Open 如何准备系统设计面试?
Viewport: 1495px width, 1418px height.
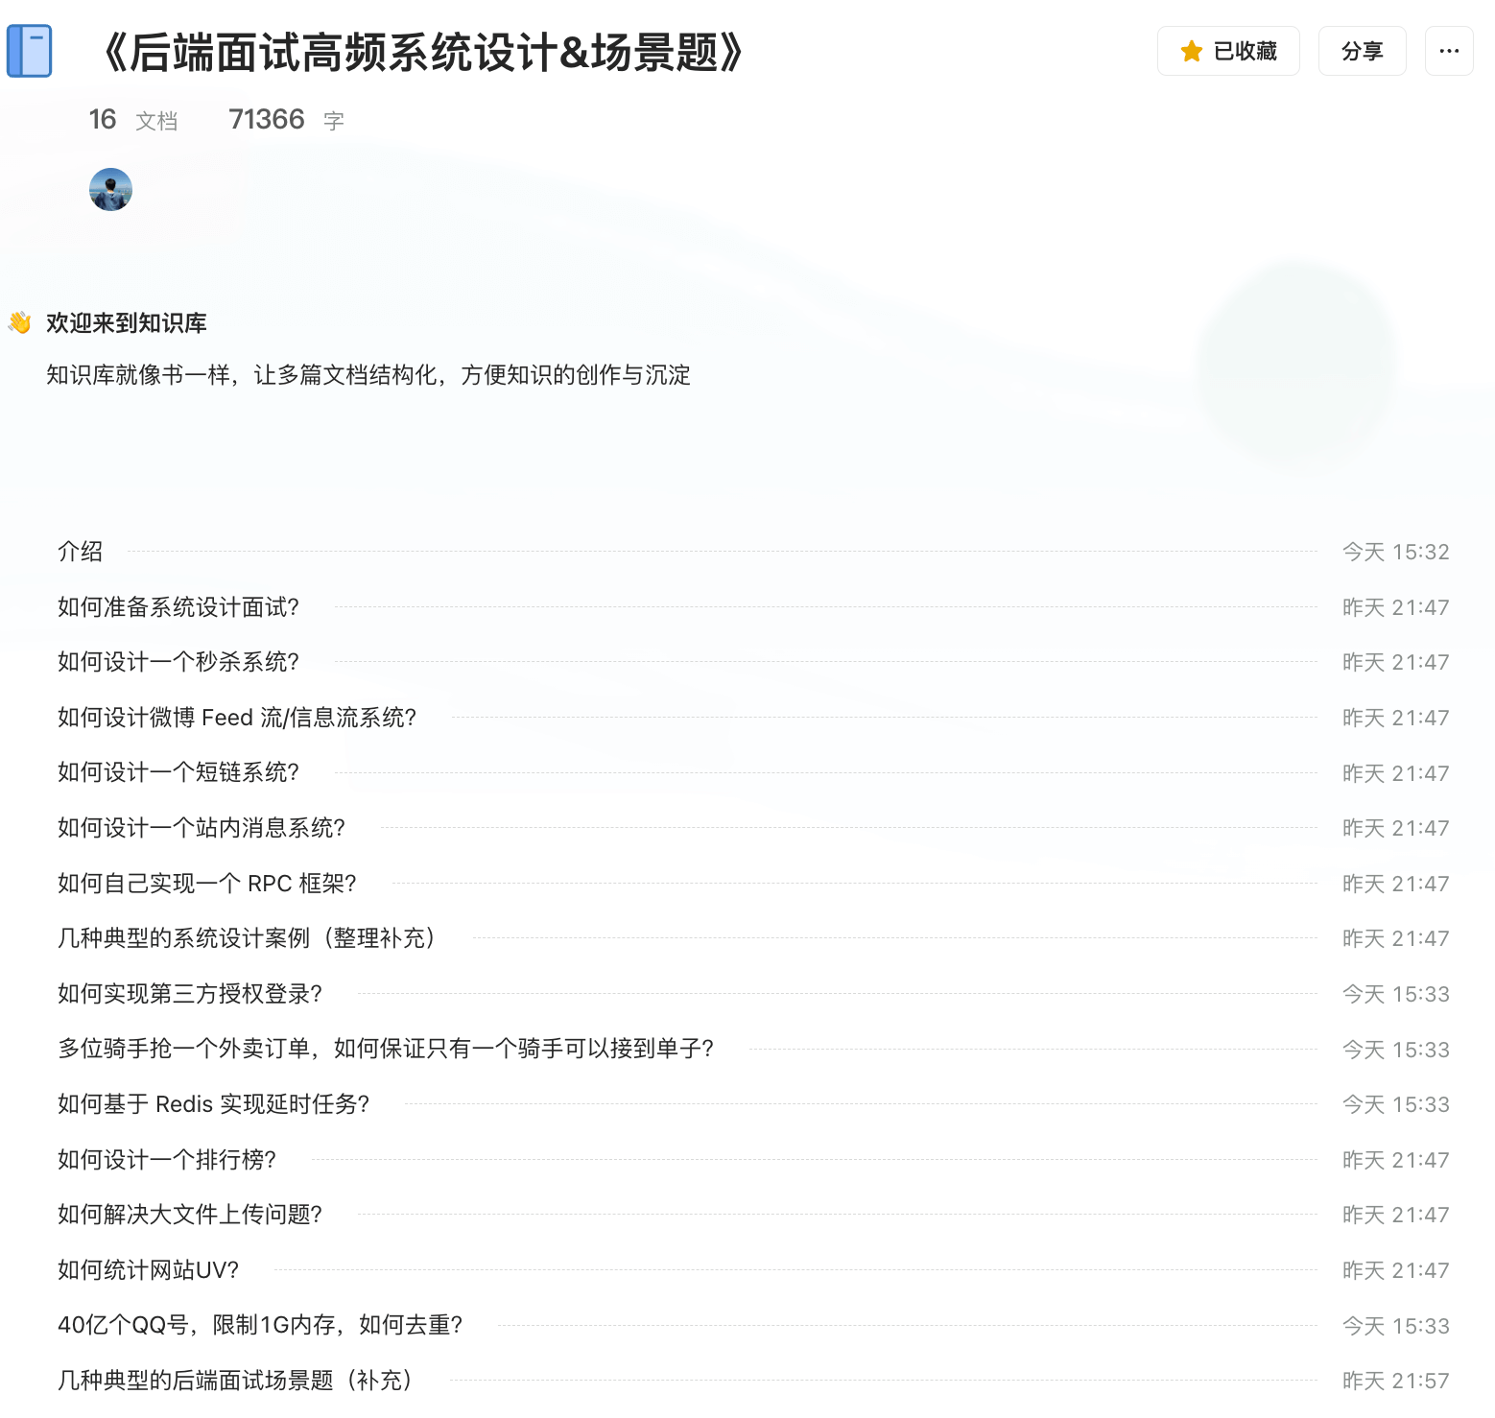(x=178, y=606)
